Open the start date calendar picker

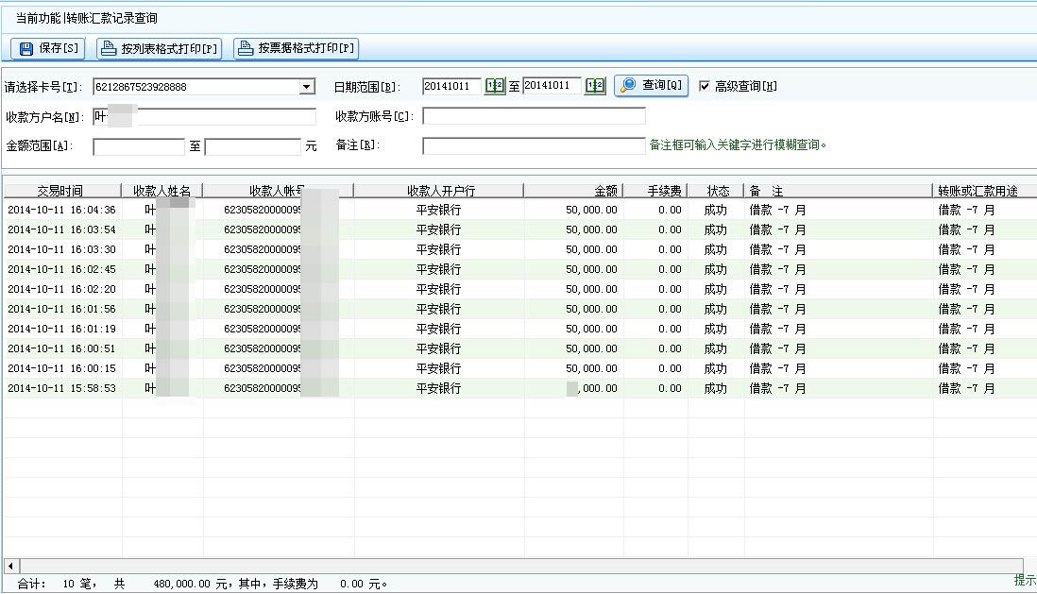click(495, 86)
